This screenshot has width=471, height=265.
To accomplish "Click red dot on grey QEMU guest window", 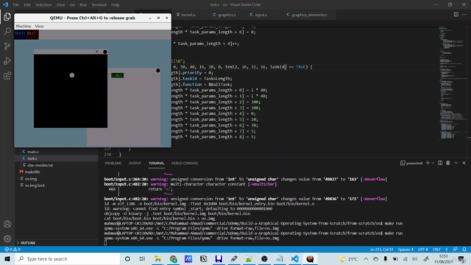I will (x=158, y=71).
